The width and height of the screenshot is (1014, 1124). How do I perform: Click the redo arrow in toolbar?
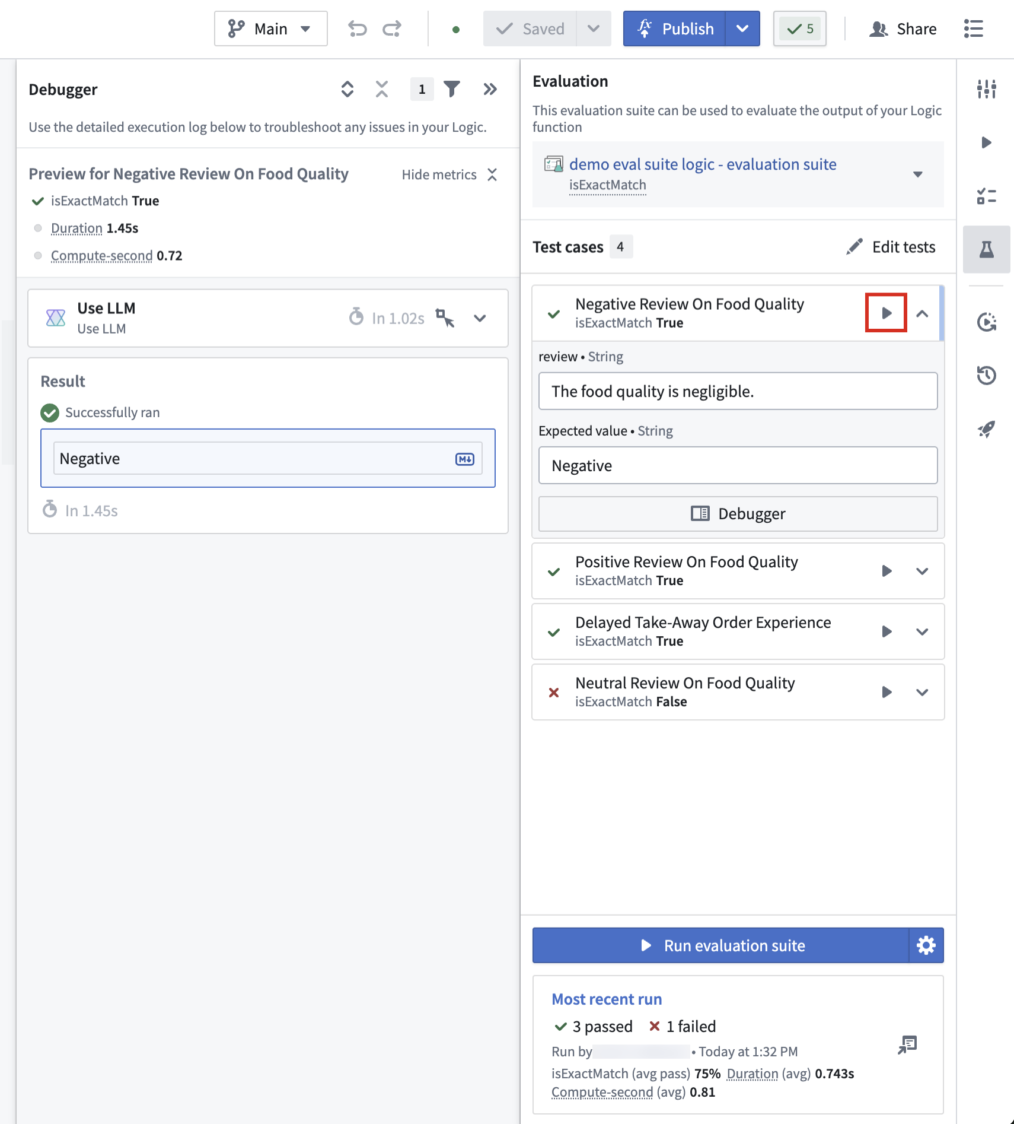tap(392, 28)
